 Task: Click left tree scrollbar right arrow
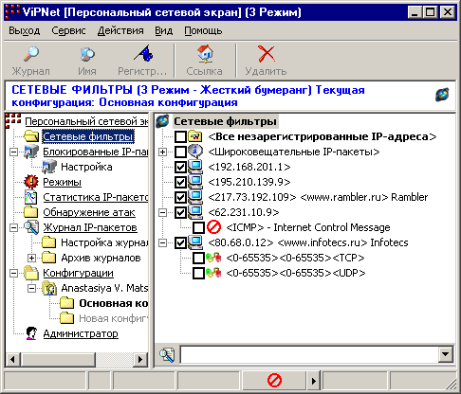tap(140, 359)
